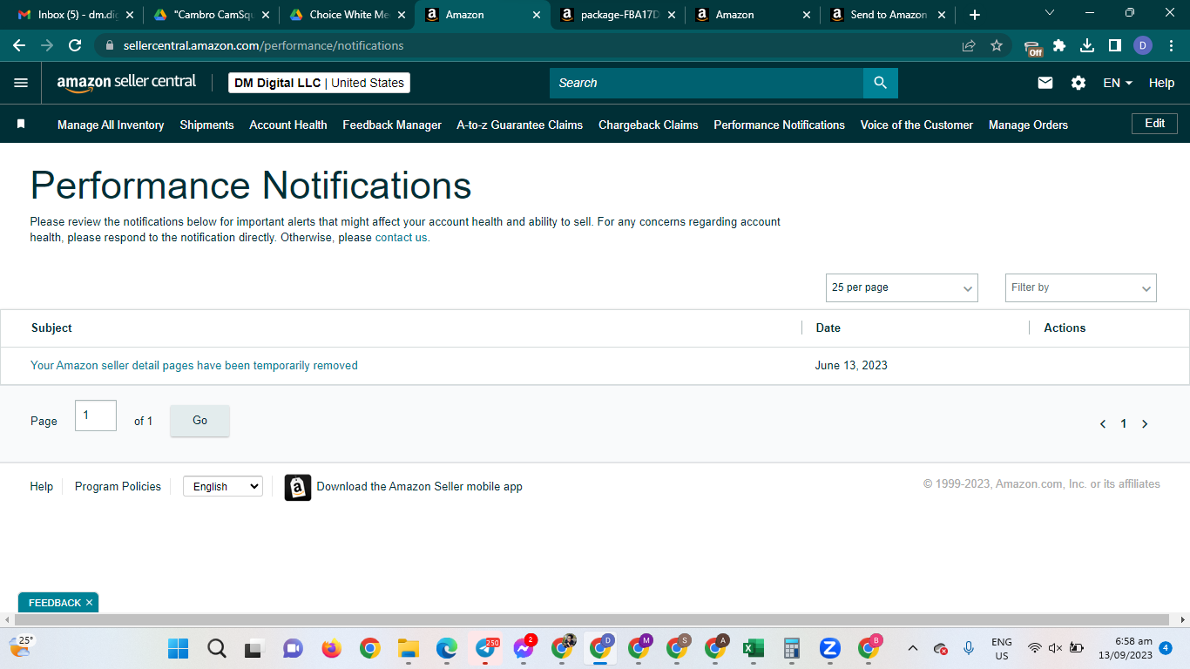Open the DM Digital LLC account switcher

[x=319, y=83]
